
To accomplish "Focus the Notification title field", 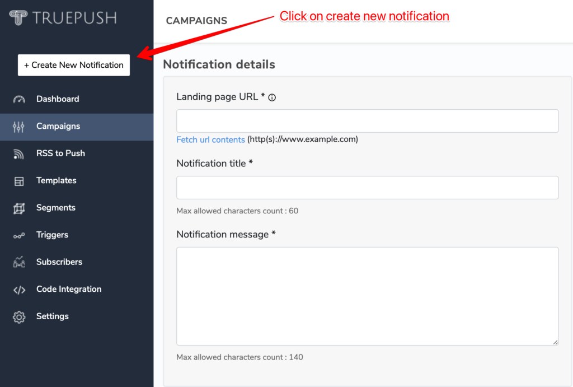I will (x=367, y=188).
